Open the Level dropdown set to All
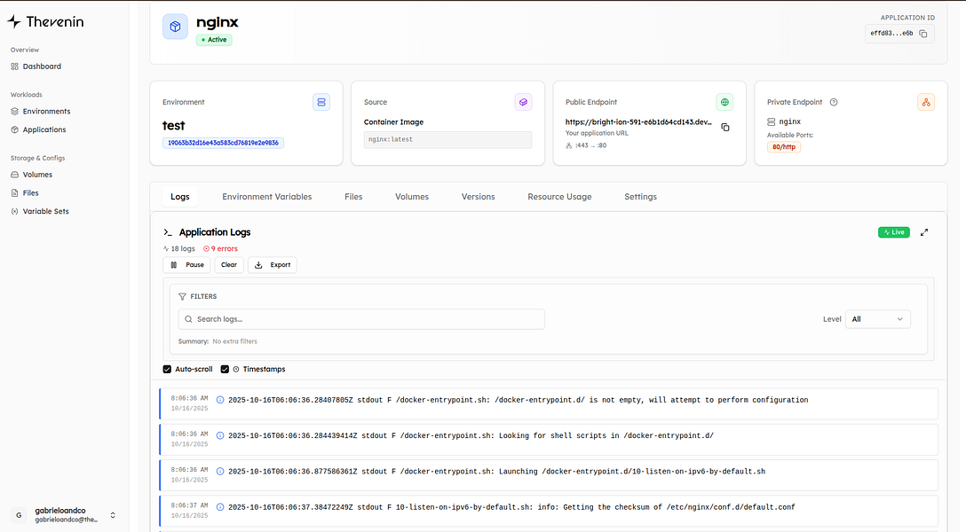The image size is (966, 532). (x=878, y=319)
